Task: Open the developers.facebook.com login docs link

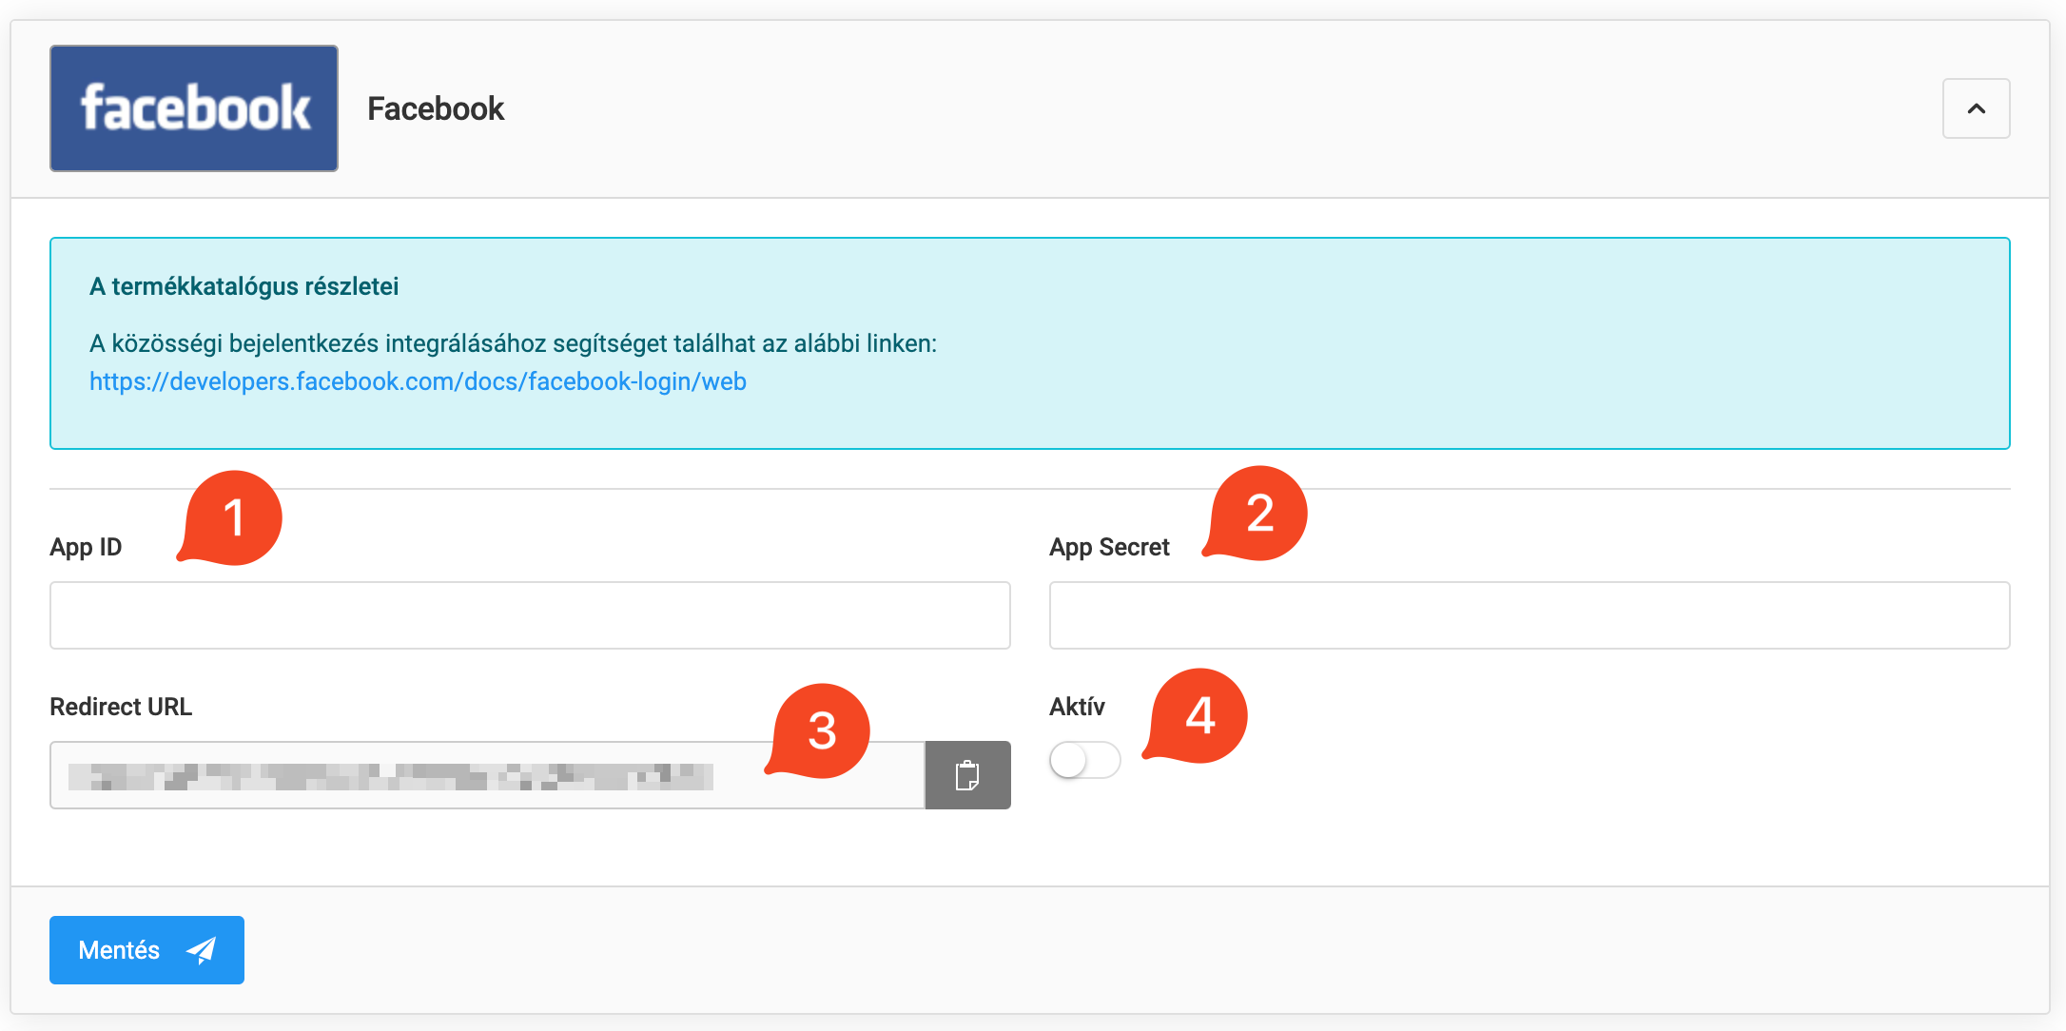Action: tap(418, 381)
